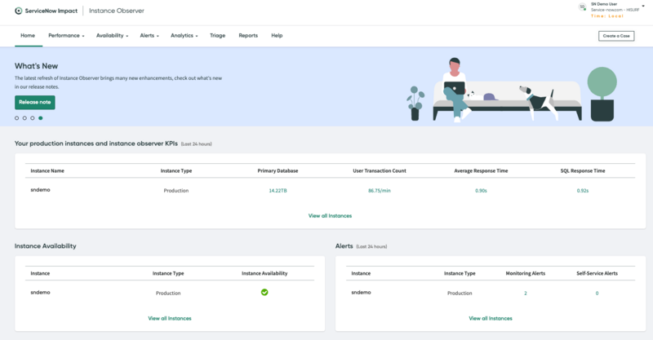Click the Self-Service Alerts column header
The image size is (653, 340).
click(x=597, y=273)
